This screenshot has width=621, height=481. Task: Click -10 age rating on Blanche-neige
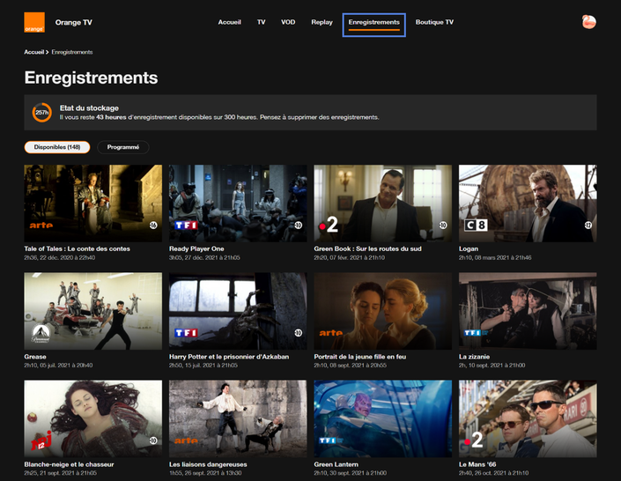point(153,440)
